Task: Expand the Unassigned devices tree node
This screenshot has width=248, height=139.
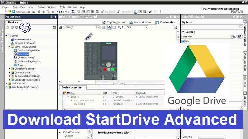Action: point(9,69)
